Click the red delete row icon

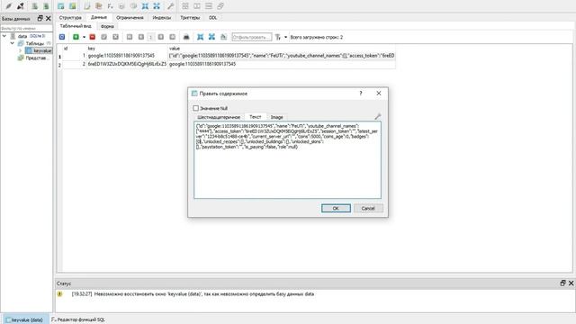[x=92, y=37]
